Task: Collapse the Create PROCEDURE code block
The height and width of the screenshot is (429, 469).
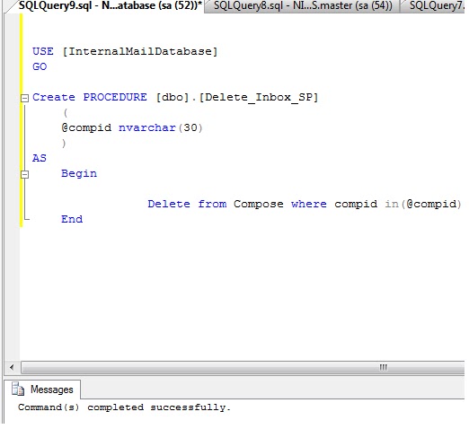Action: 25,98
